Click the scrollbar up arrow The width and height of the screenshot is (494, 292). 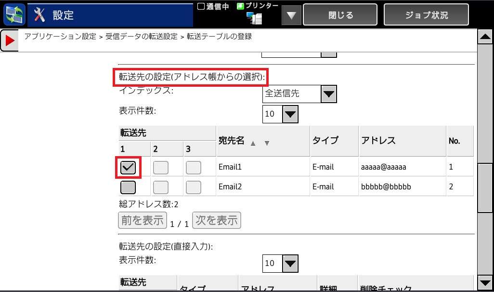point(484,37)
